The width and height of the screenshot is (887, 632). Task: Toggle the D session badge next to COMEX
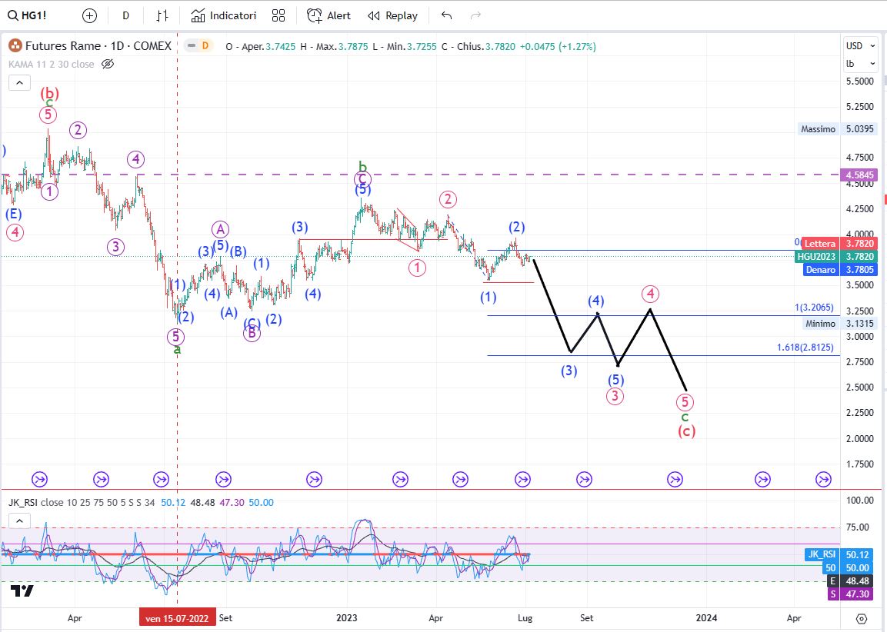point(205,46)
